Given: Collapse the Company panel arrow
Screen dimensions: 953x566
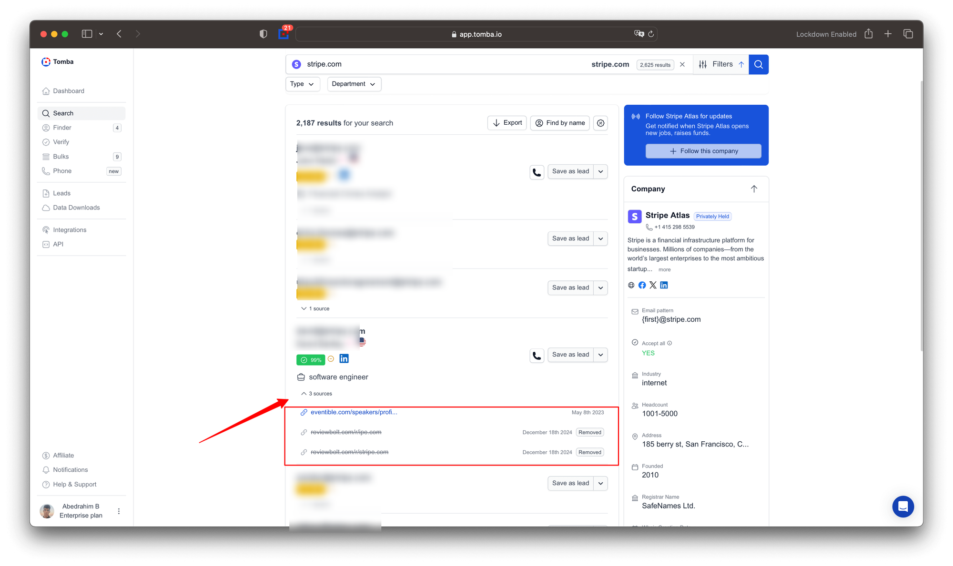Looking at the screenshot, I should coord(754,189).
